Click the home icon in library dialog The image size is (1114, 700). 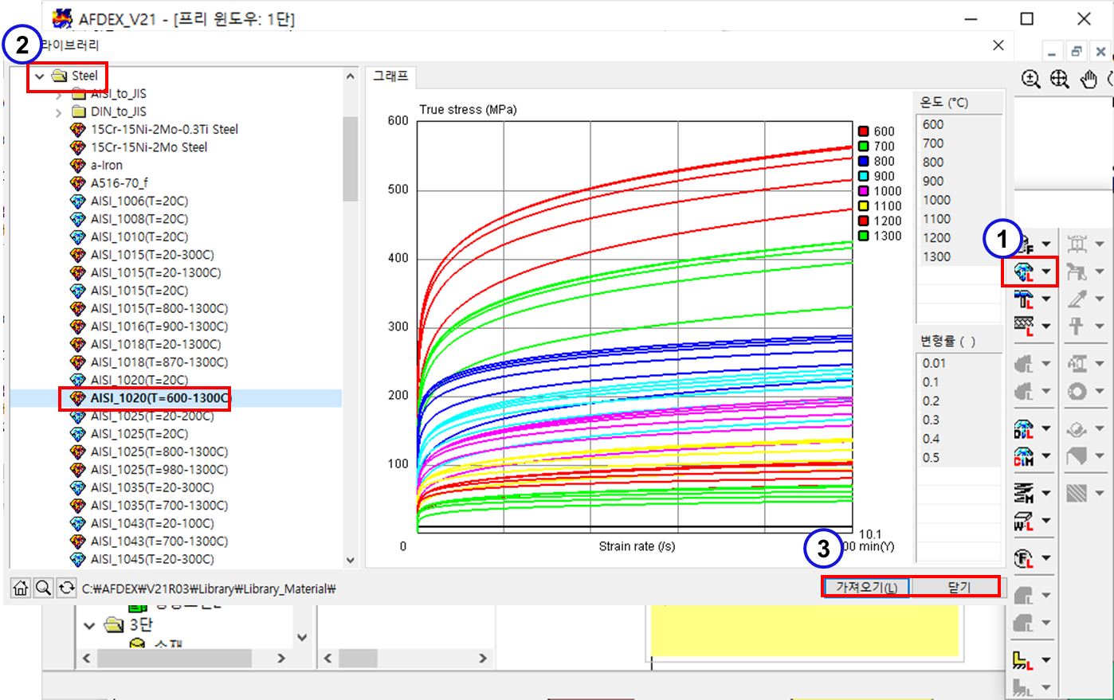[x=21, y=588]
